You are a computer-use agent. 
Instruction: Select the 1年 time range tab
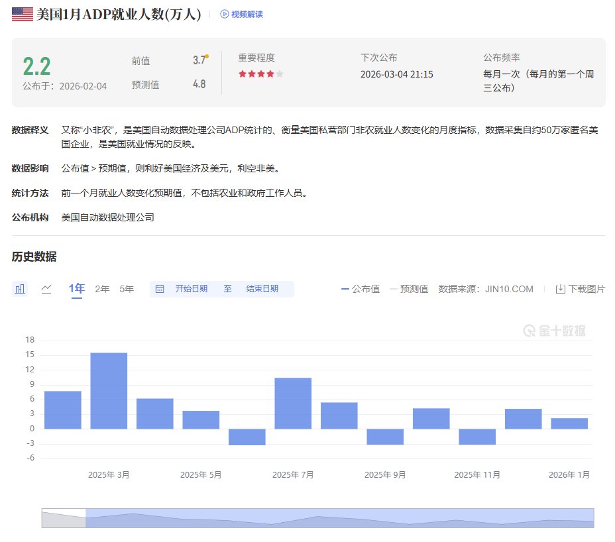77,288
